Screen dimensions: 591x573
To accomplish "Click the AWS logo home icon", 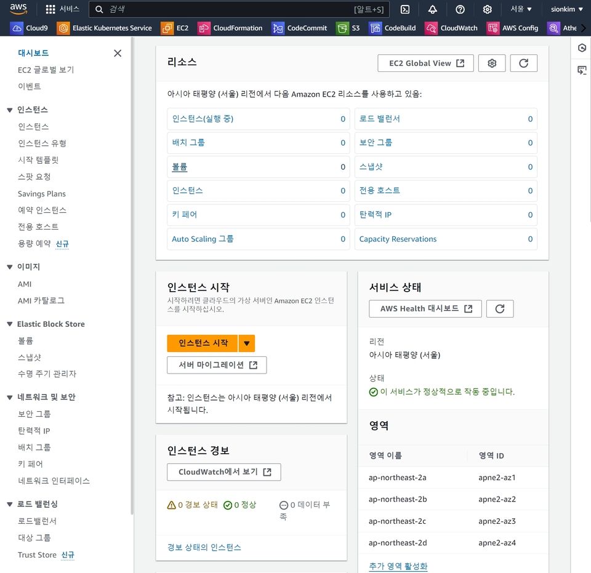I will coord(18,9).
